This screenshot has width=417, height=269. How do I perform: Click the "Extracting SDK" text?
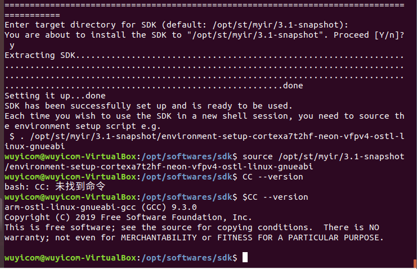[x=39, y=56]
